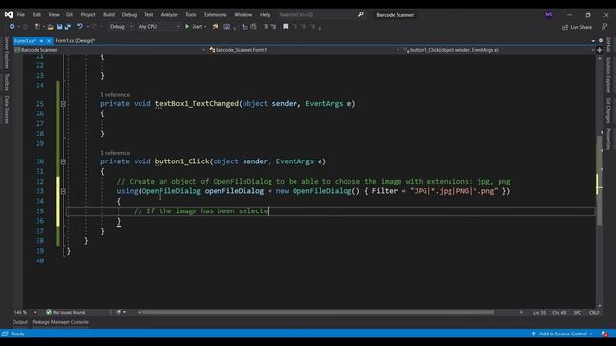Open the Server Explorer side tab
The width and height of the screenshot is (616, 346).
tap(7, 53)
